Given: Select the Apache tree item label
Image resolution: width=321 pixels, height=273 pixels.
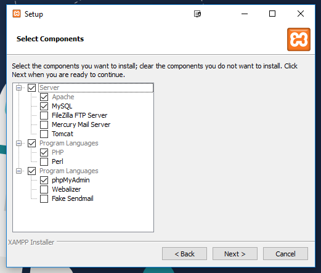Looking at the screenshot, I should tap(63, 97).
